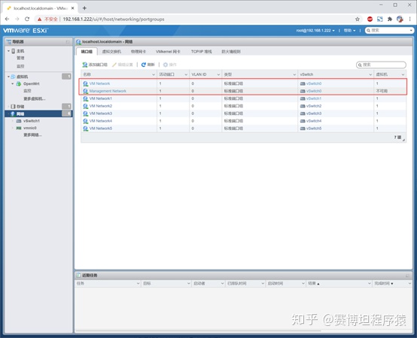The height and width of the screenshot is (338, 417).
Task: Open the Name column dropdown arrow
Action: (x=154, y=74)
